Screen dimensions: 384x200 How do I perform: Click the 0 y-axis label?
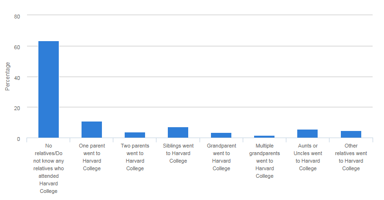point(18,139)
